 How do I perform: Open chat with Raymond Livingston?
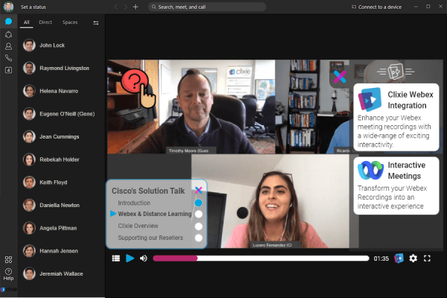point(61,68)
